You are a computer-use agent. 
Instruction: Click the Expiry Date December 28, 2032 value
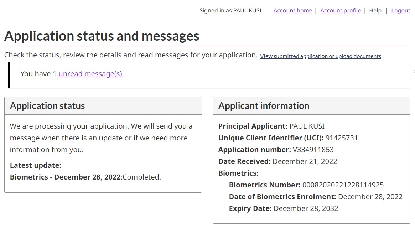coord(306,208)
